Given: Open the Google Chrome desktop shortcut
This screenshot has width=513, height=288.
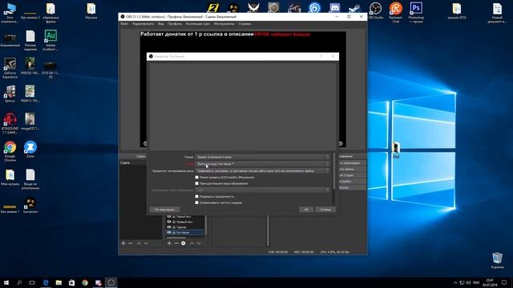Looking at the screenshot, I should pyautogui.click(x=10, y=151).
